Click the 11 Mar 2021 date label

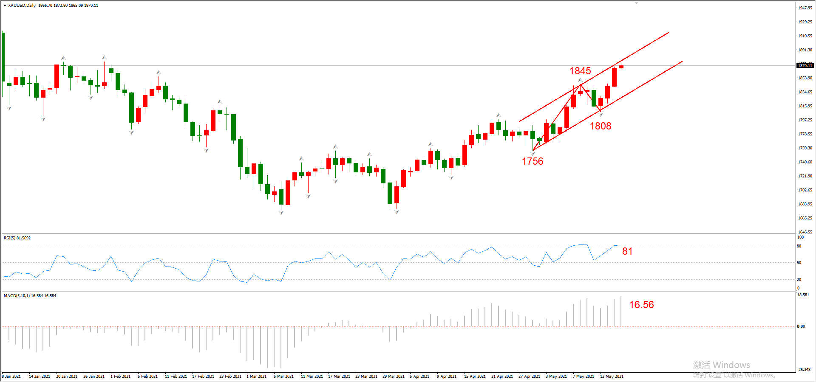tap(312, 376)
